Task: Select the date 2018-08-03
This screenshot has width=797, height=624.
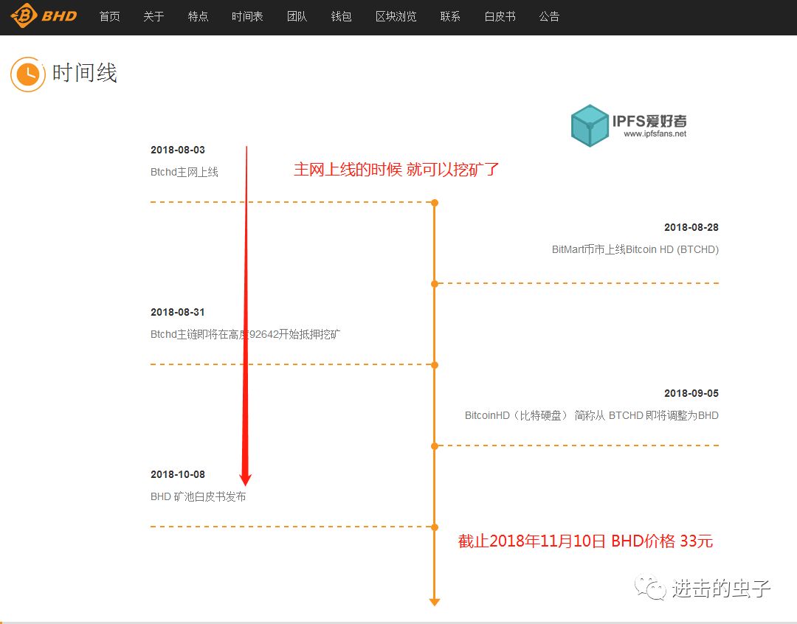Action: 177,150
